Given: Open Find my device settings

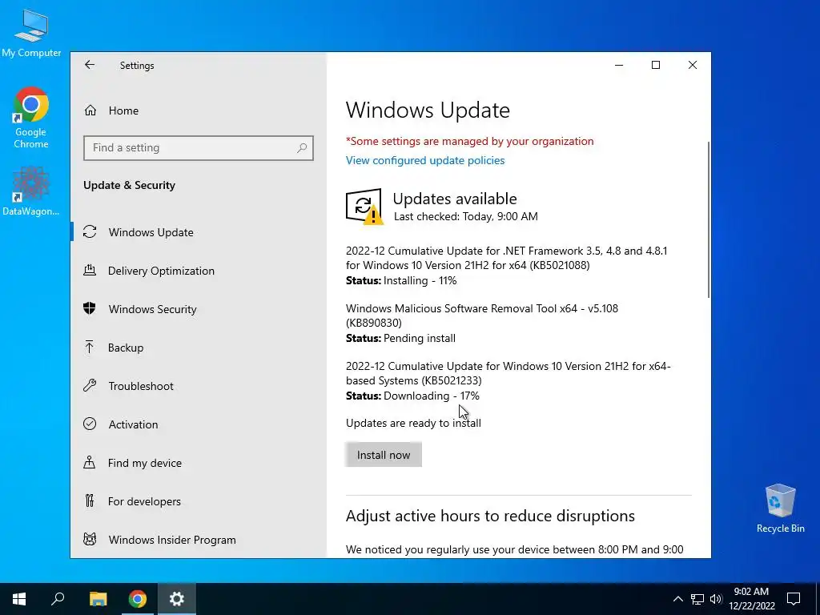Looking at the screenshot, I should [x=199, y=463].
